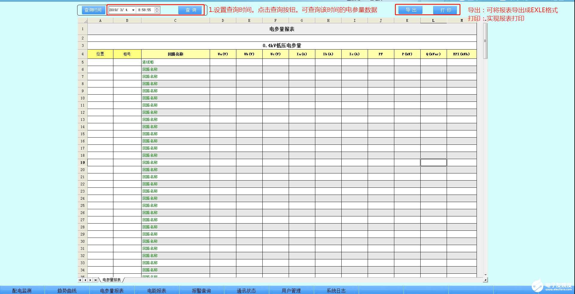Decrease time with the spinner down arrow
Viewport: 575px width, 294px height.
(157, 12)
